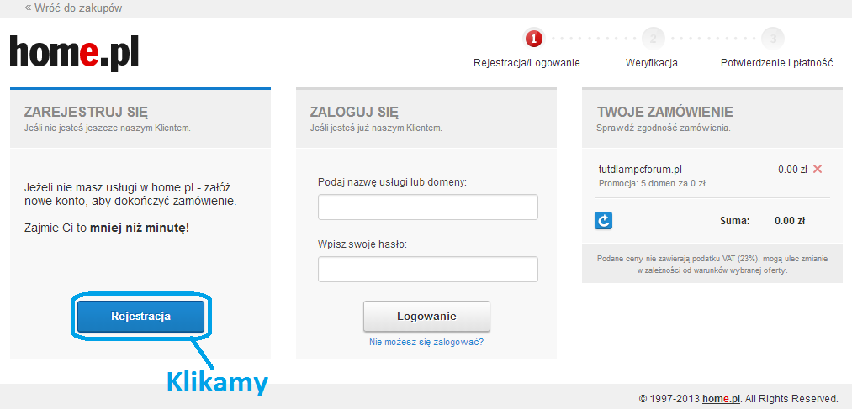
Task: Click the tutdlampcforum.pl order item
Action: click(x=640, y=170)
